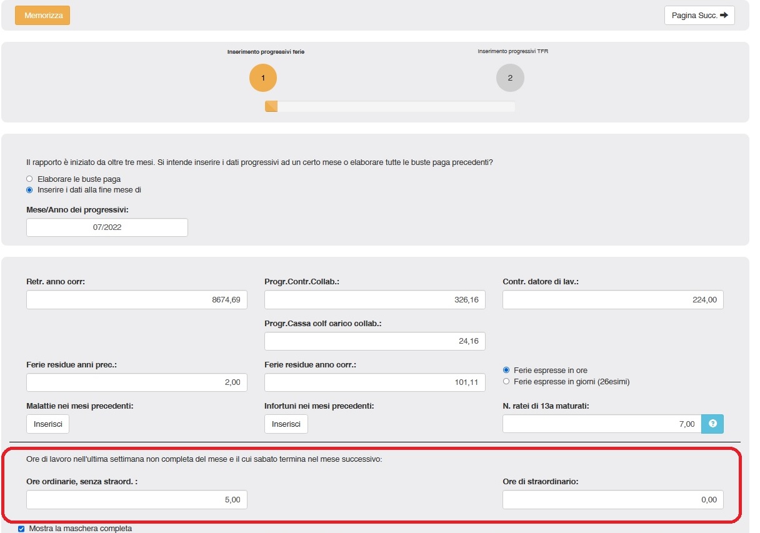Image resolution: width=760 pixels, height=533 pixels.
Task: Click the Memorizza button
Action: [42, 16]
